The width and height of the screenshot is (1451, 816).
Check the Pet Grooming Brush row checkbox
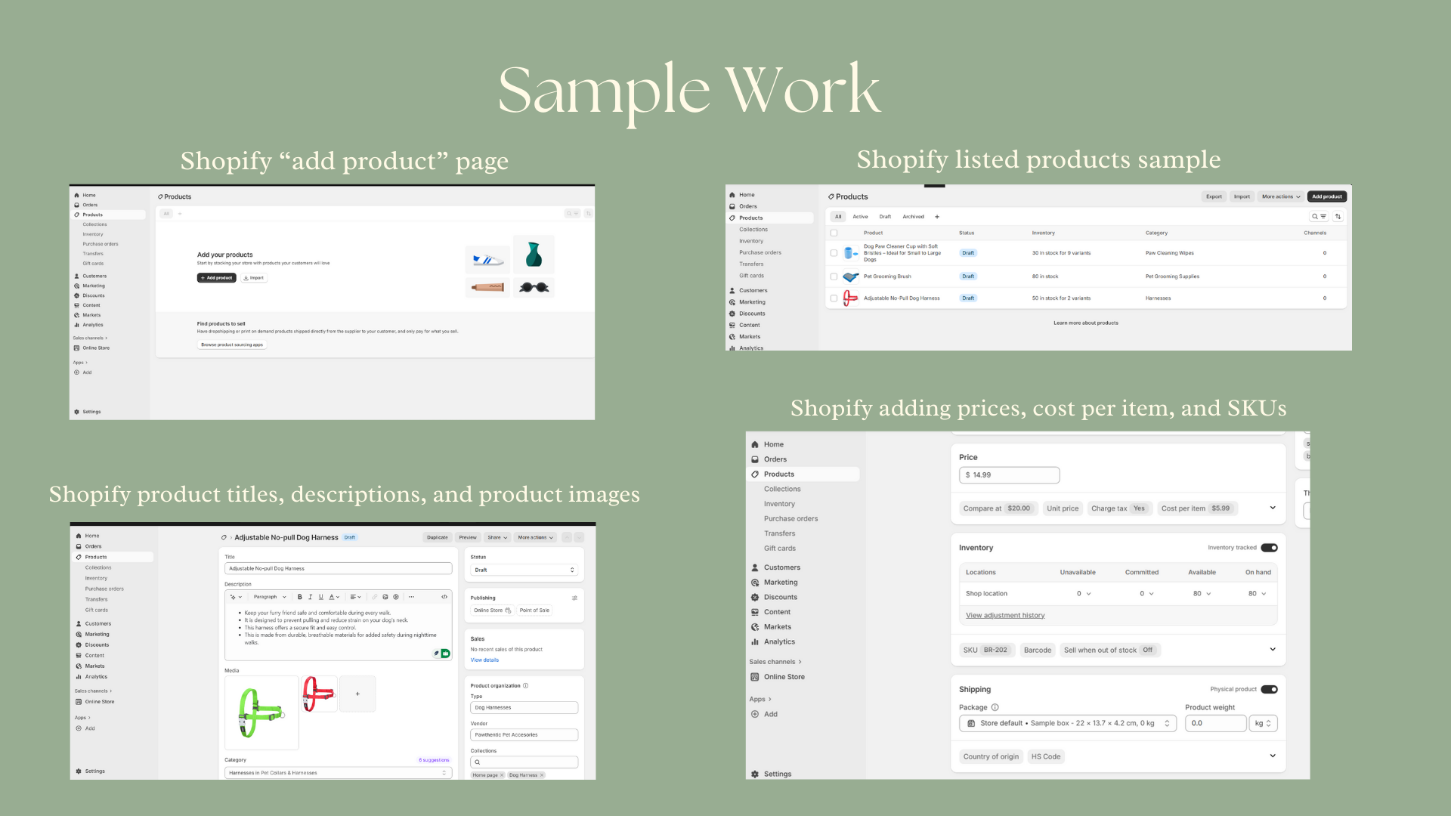834,277
